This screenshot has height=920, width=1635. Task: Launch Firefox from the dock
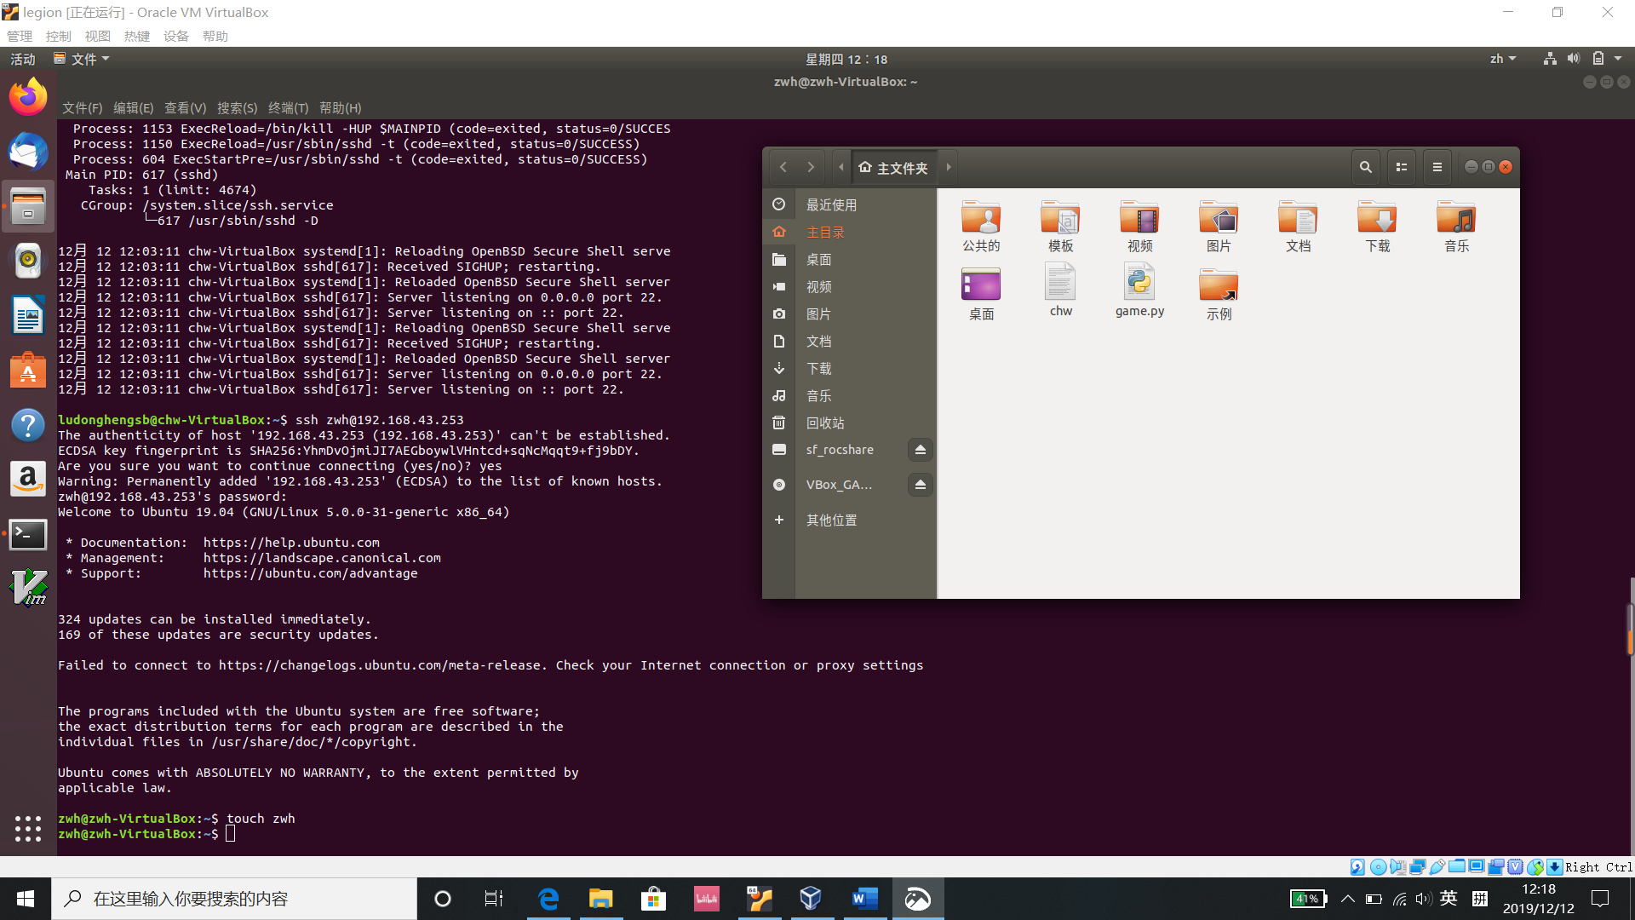[x=28, y=96]
